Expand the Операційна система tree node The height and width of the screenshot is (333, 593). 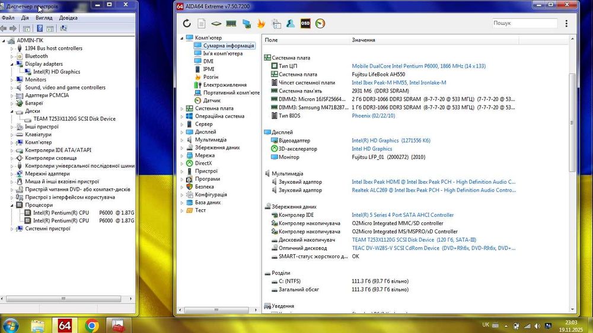tap(182, 116)
